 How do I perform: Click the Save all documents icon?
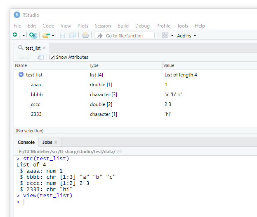click(72, 36)
